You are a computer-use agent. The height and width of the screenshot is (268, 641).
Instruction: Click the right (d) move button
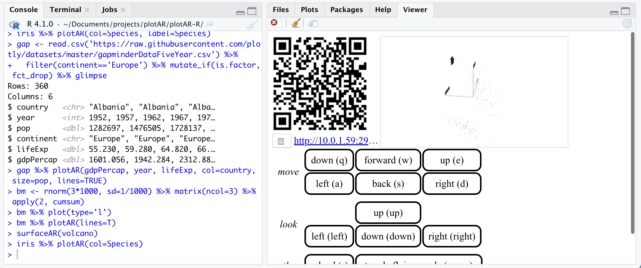(x=452, y=184)
